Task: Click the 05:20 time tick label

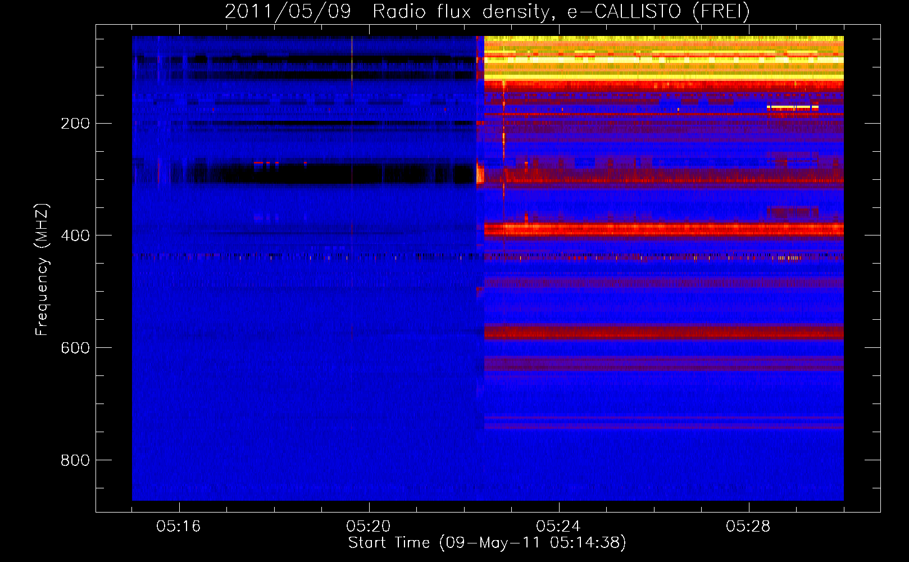Action: (369, 527)
